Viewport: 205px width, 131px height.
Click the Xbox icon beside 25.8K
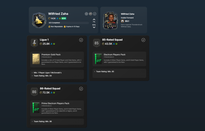tap(54, 44)
